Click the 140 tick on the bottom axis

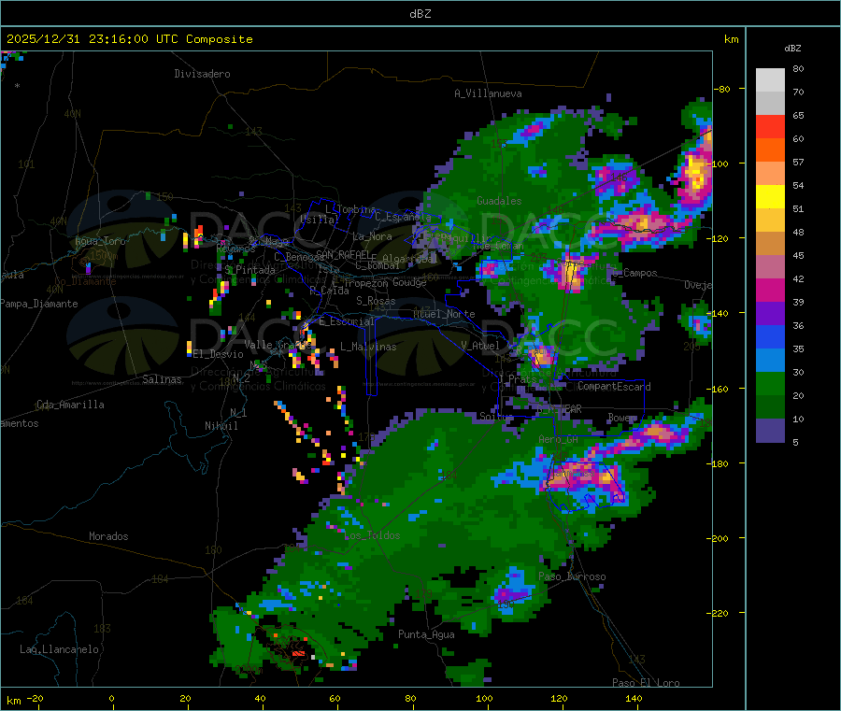tap(634, 698)
